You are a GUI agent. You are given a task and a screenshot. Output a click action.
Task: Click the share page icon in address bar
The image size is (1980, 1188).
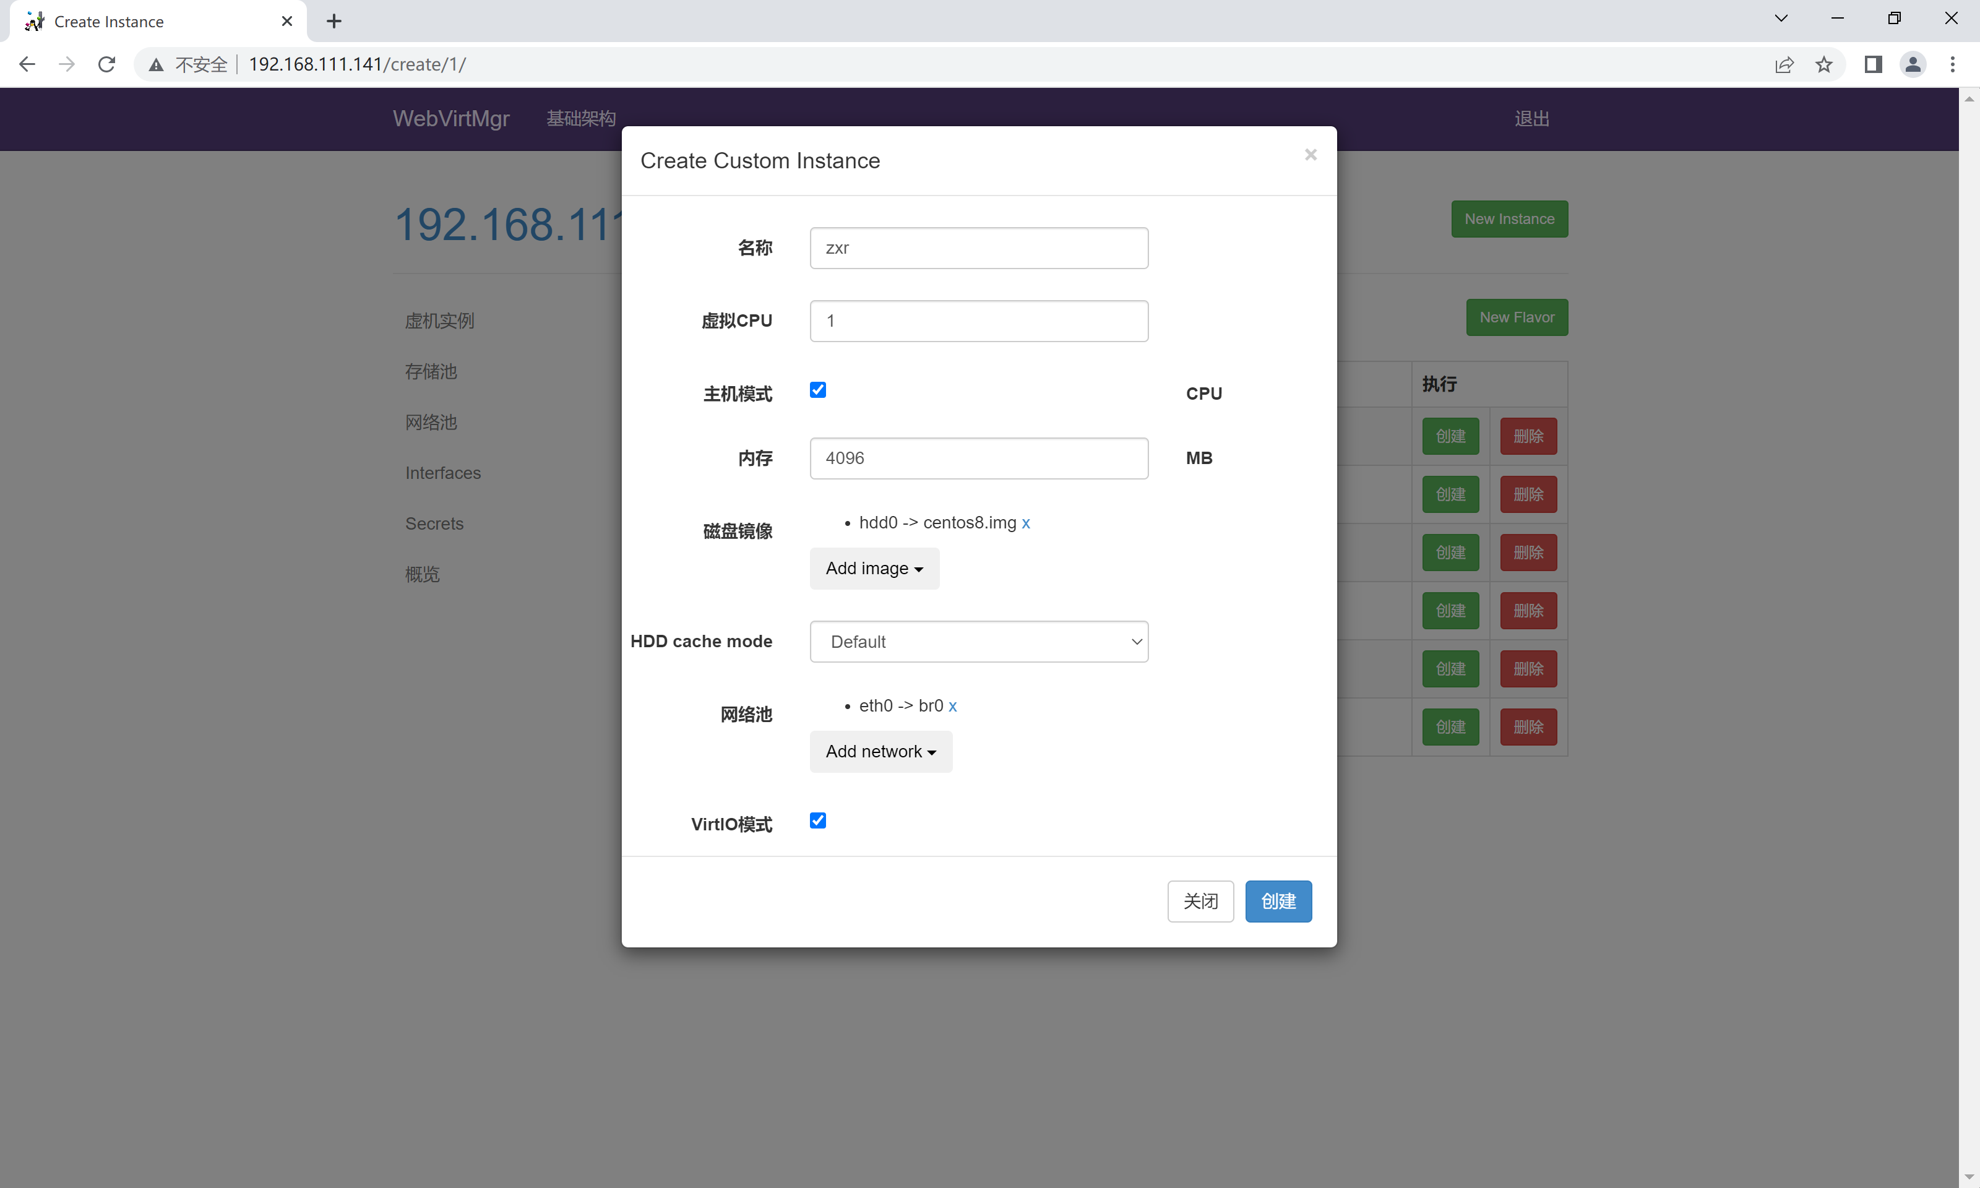pos(1784,64)
